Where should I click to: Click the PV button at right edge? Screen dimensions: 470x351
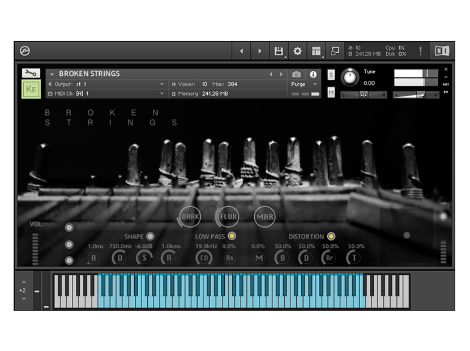(x=446, y=92)
